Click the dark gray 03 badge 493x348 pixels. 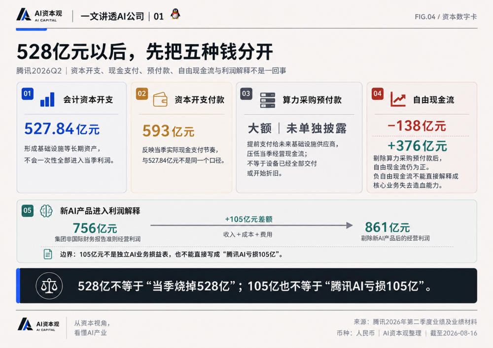click(x=246, y=94)
